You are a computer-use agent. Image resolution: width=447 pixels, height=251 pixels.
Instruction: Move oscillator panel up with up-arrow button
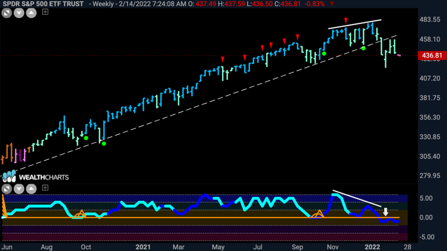[31, 188]
